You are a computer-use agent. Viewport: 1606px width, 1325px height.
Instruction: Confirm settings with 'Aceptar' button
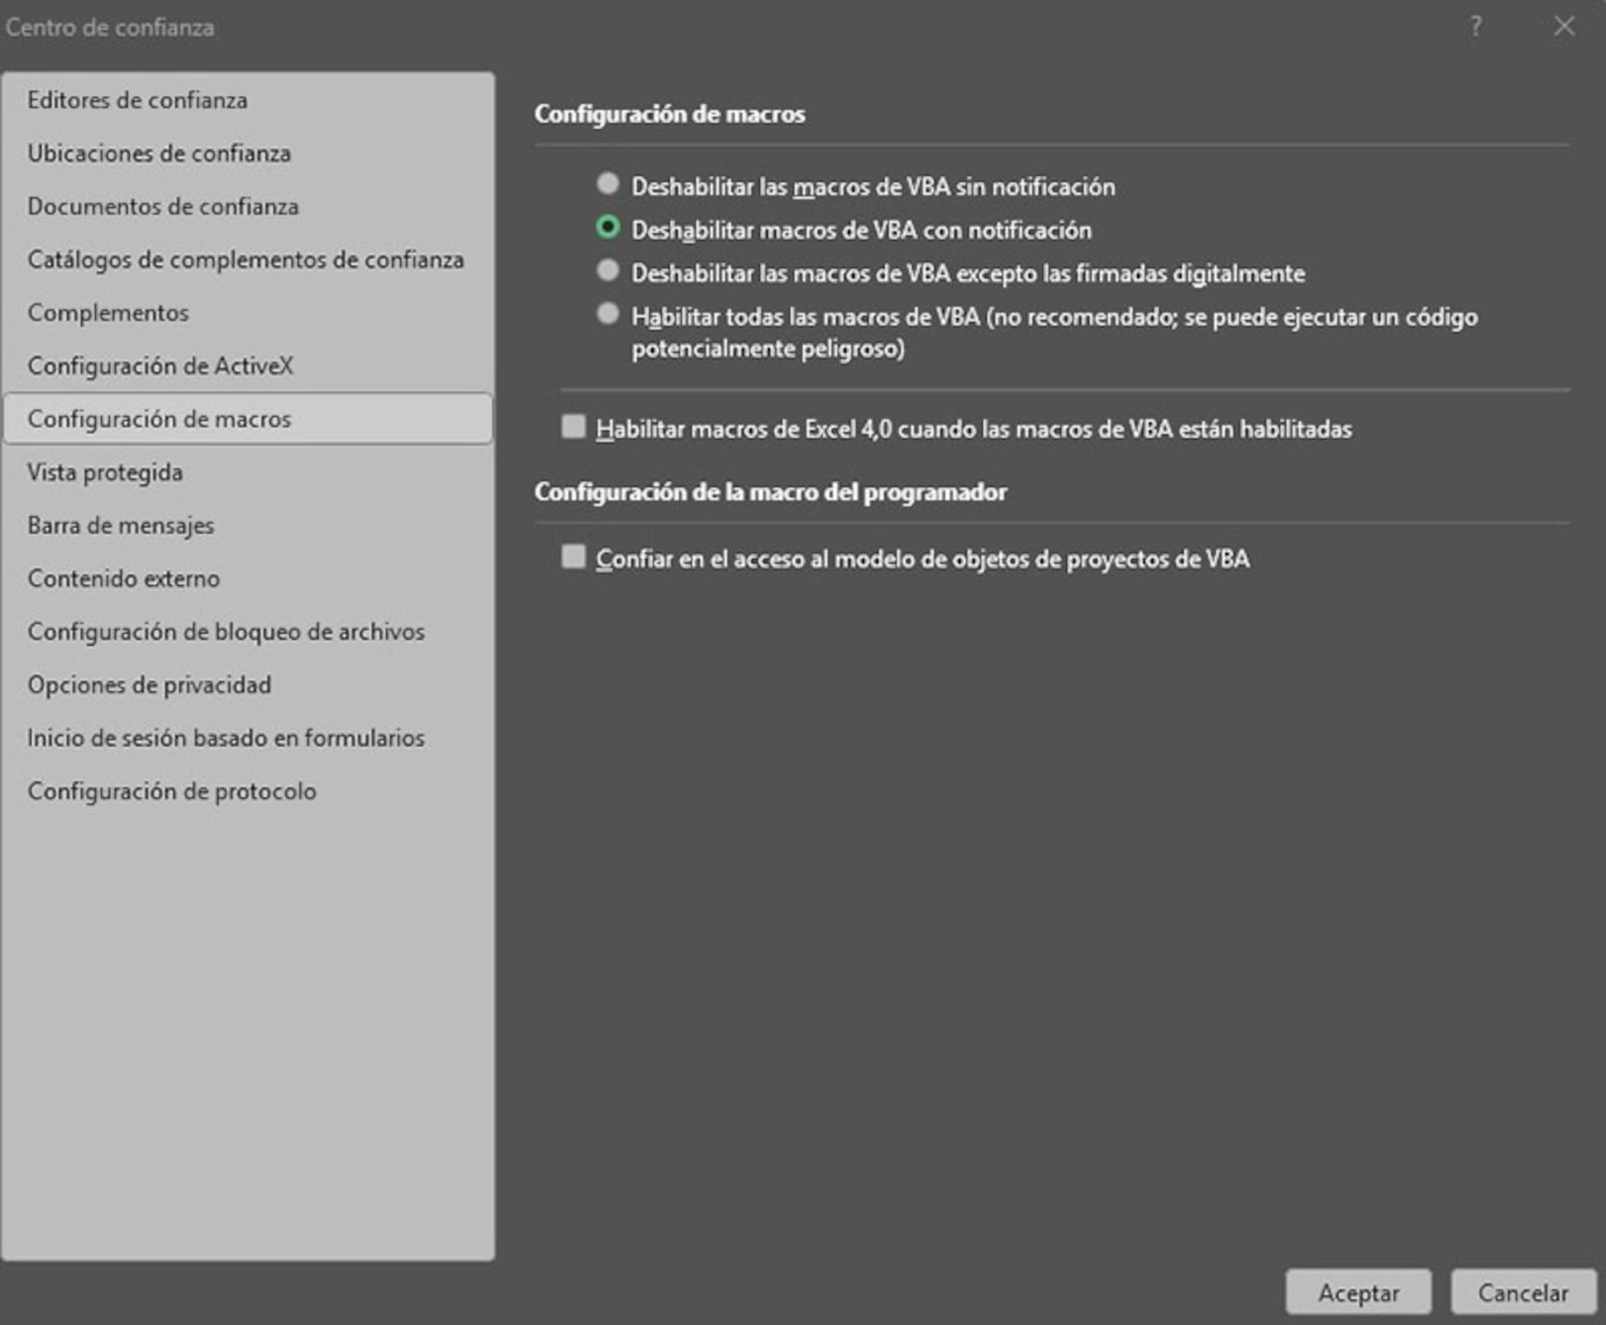[x=1358, y=1292]
